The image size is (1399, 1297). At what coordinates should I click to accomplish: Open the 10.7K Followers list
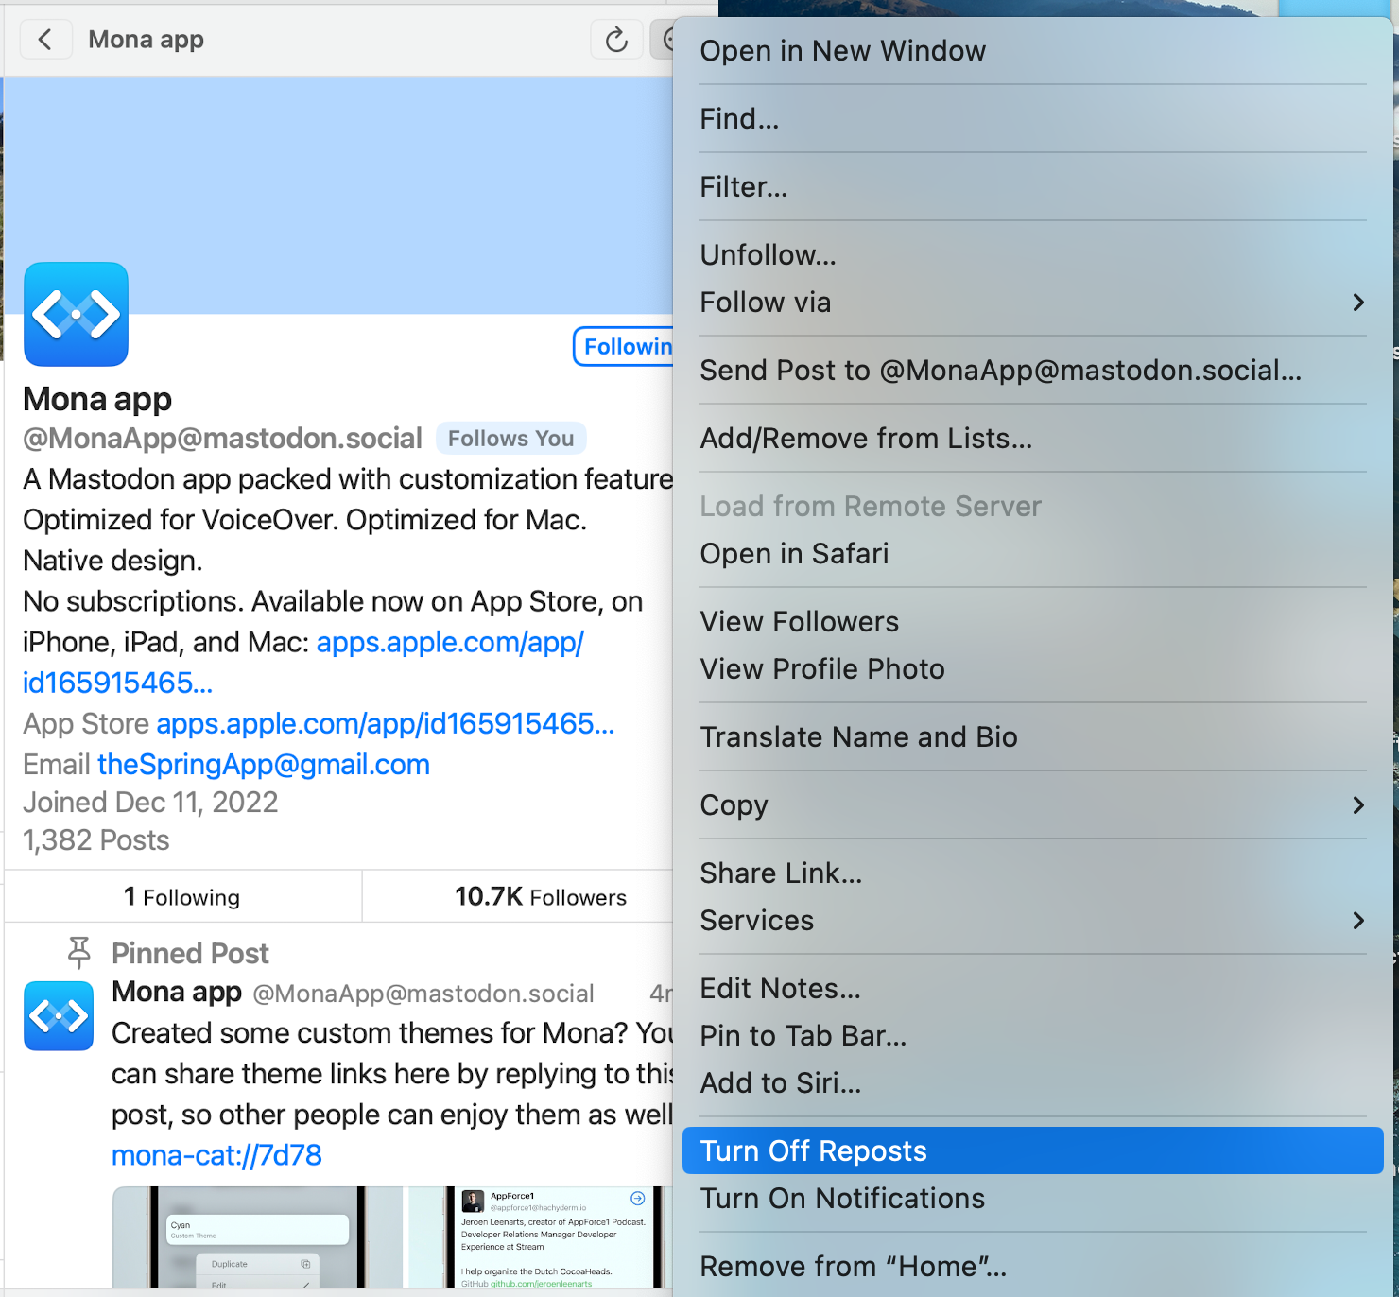pyautogui.click(x=518, y=897)
